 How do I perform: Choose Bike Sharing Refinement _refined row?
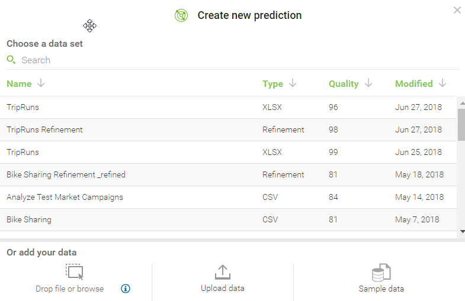coord(66,174)
